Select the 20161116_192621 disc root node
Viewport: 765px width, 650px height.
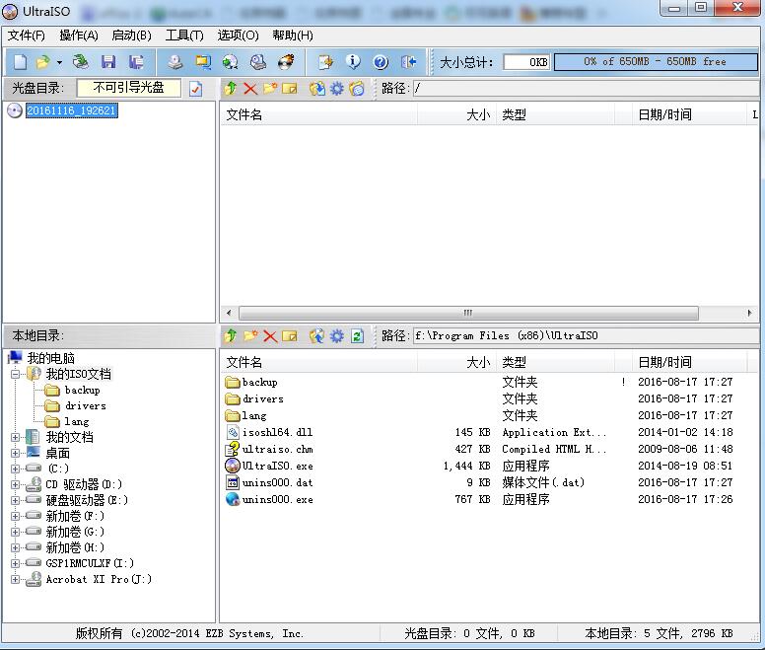pos(72,110)
